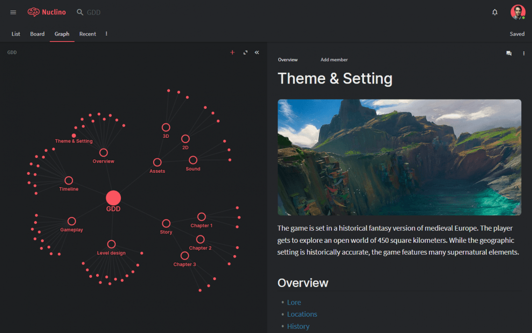The height and width of the screenshot is (333, 532).
Task: Click the Nuclino logo
Action: coord(47,12)
